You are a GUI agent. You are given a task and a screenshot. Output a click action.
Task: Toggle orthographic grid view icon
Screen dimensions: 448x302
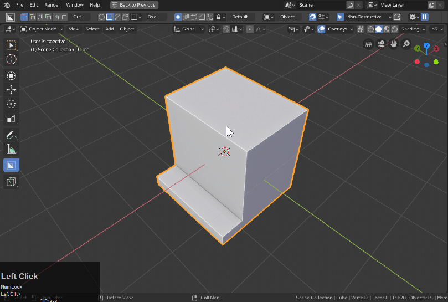coord(369,44)
